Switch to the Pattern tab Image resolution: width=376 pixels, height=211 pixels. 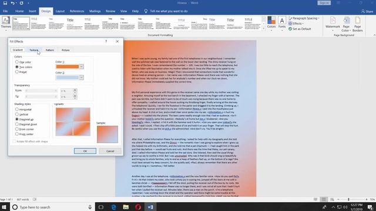pyautogui.click(x=50, y=50)
